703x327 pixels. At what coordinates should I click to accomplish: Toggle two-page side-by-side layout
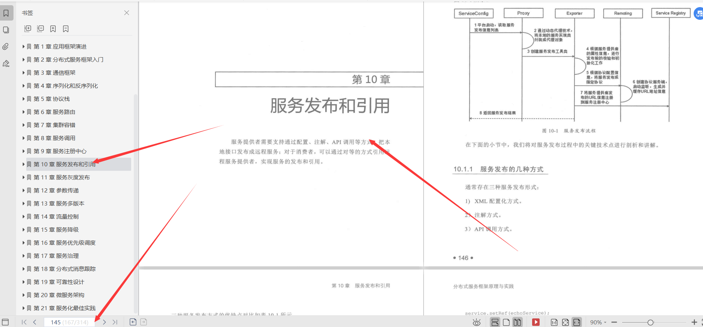click(517, 322)
